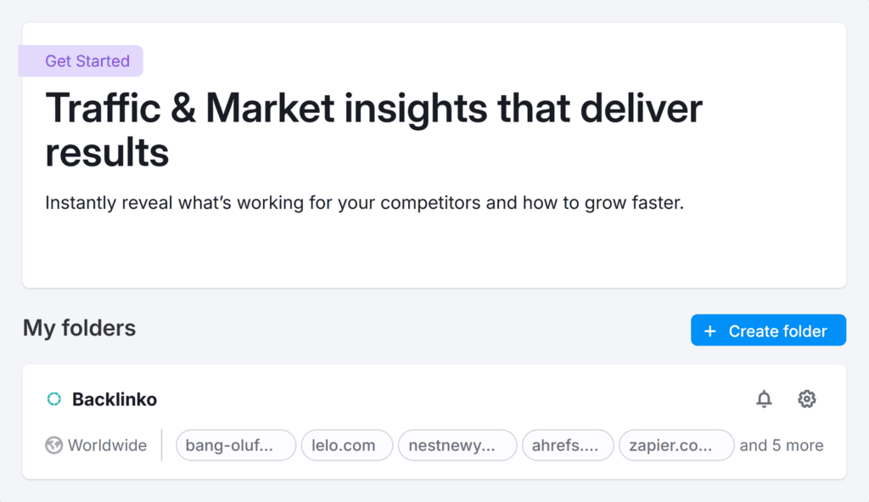Select the Get Started badge

pyautogui.click(x=81, y=60)
